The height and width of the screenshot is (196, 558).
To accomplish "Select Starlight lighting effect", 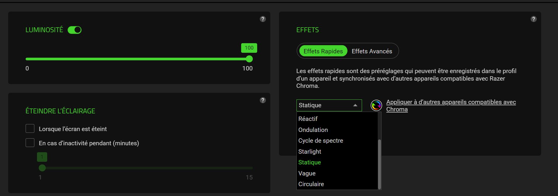I will (310, 152).
